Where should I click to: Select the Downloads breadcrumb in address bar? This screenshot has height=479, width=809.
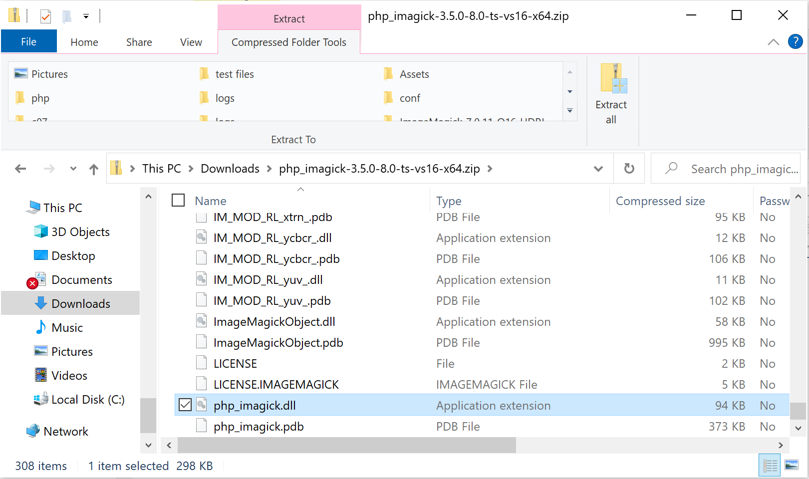point(230,169)
